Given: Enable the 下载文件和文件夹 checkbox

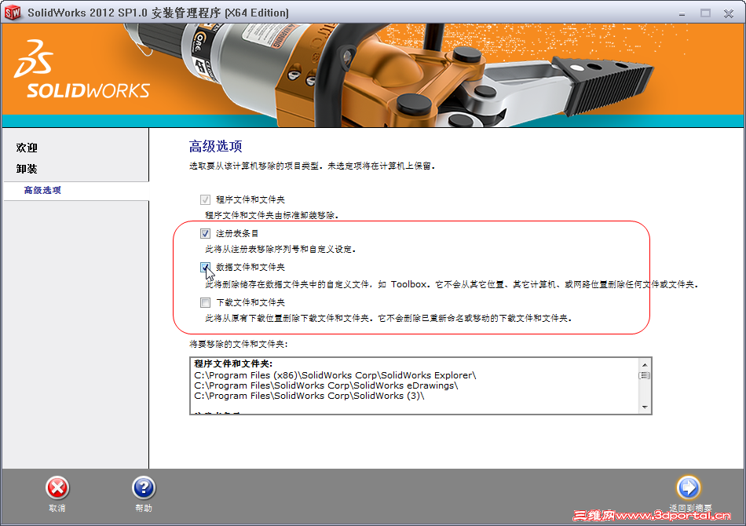Looking at the screenshot, I should click(x=205, y=302).
